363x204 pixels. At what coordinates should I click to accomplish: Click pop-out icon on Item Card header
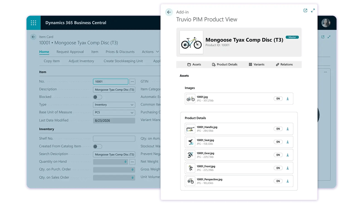[x=323, y=37]
